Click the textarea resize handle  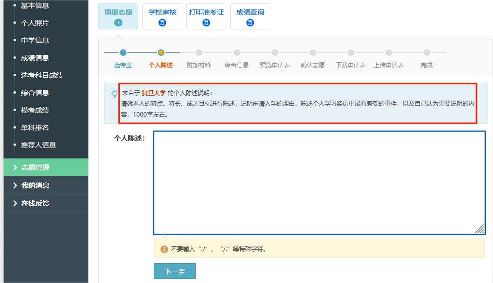[x=480, y=229]
